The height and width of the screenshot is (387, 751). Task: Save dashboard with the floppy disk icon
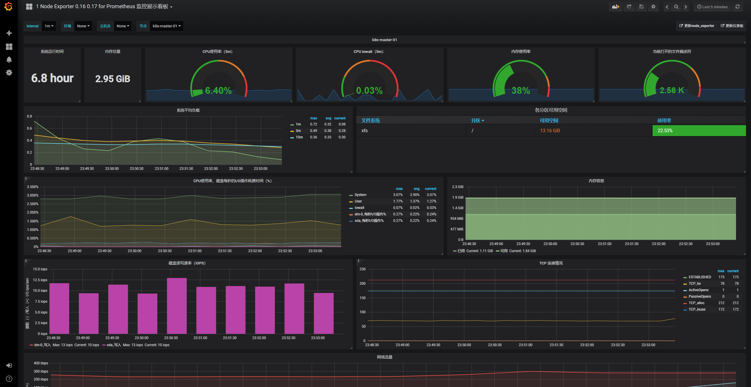[641, 7]
